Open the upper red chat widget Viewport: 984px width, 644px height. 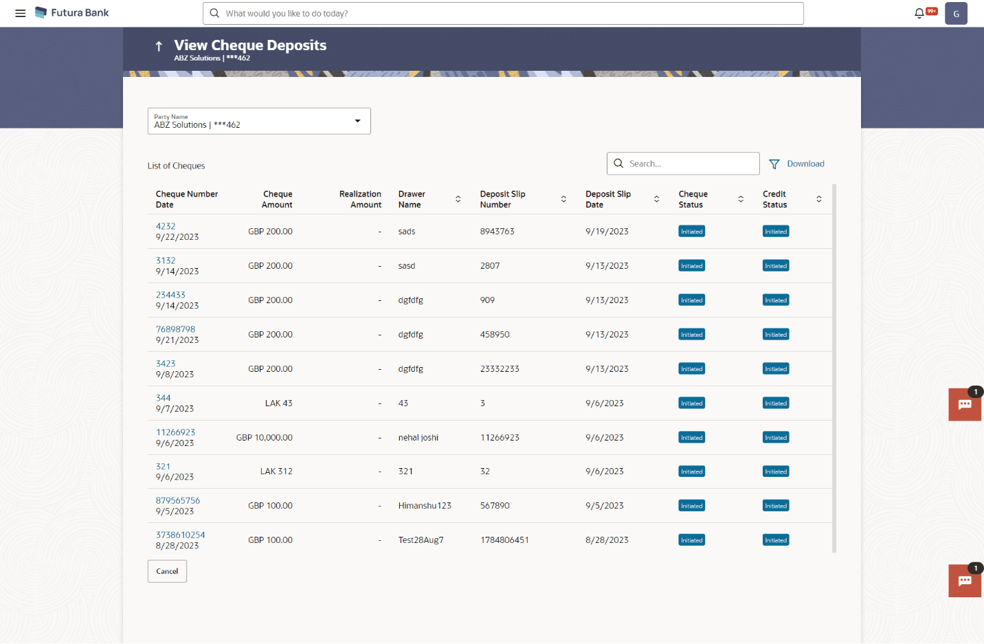point(965,404)
